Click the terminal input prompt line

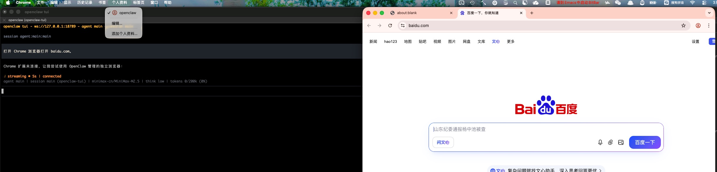181,91
